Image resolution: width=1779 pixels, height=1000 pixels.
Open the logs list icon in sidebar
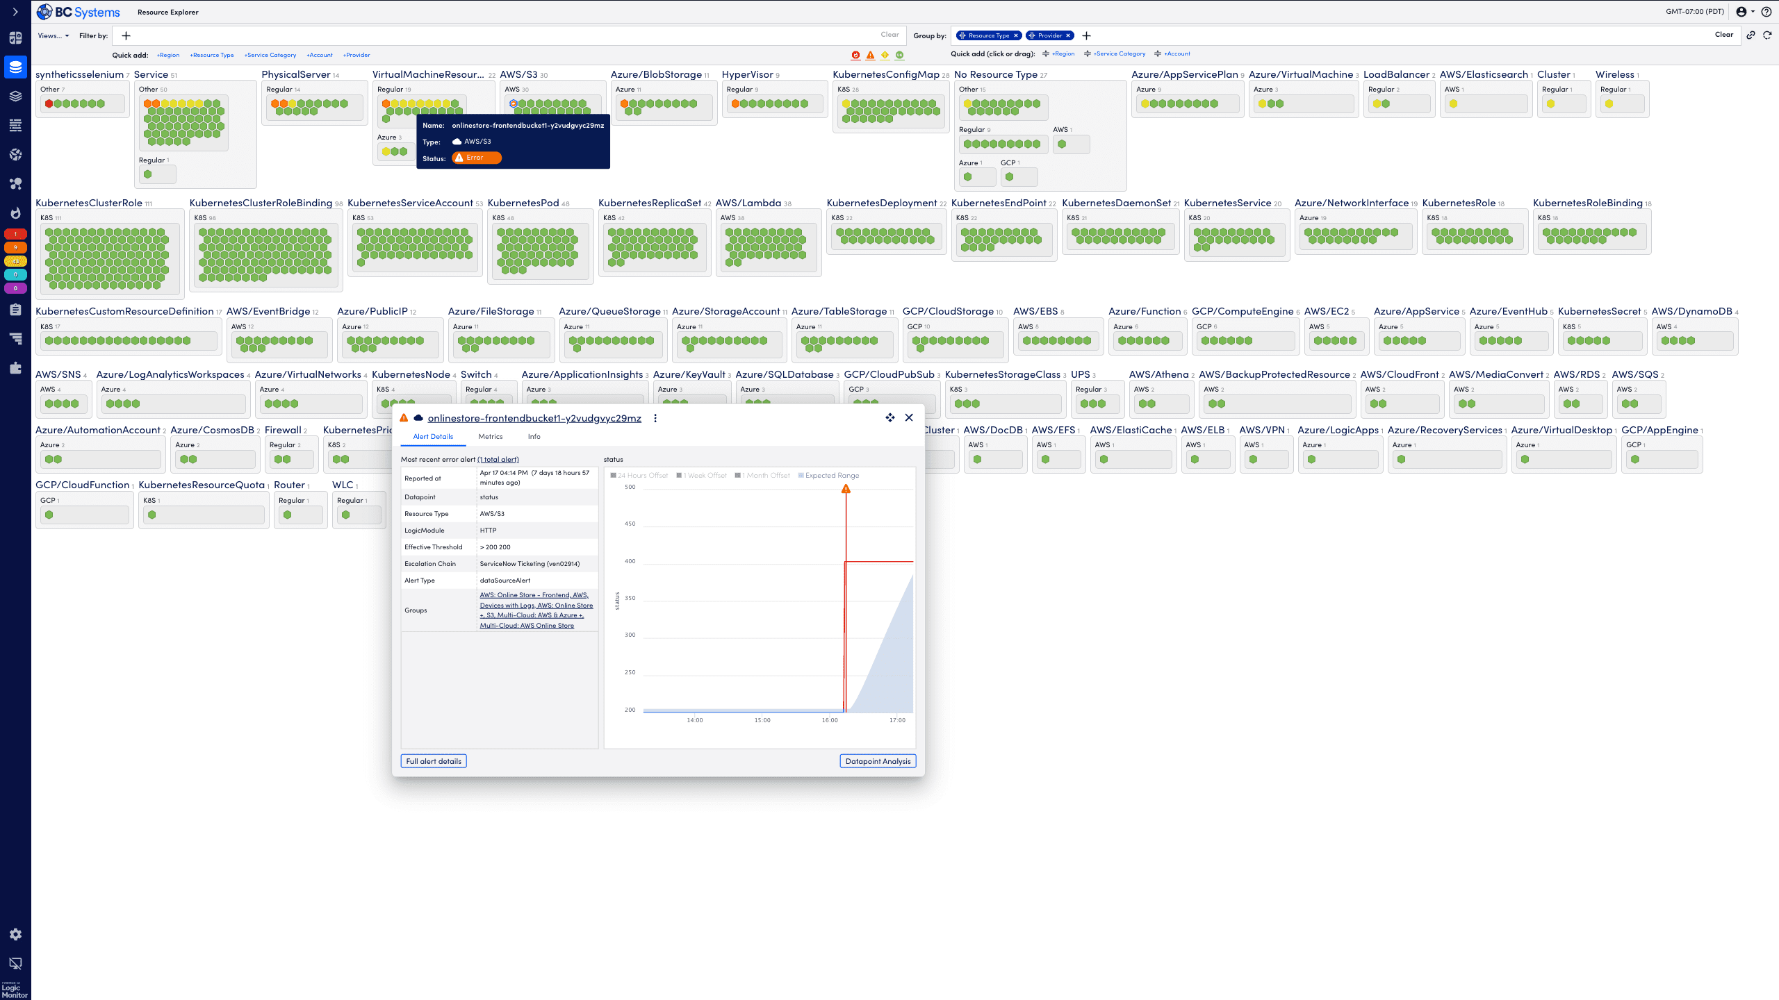(15, 126)
